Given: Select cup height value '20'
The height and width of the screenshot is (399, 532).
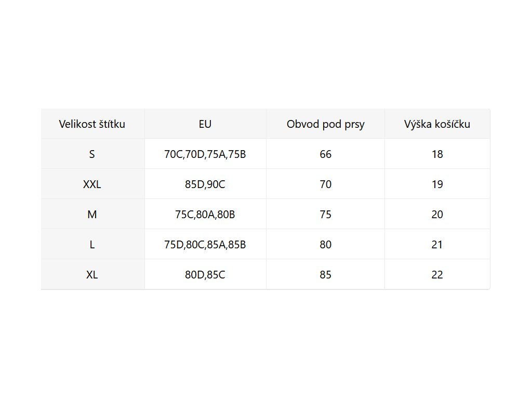Looking at the screenshot, I should pos(437,215).
